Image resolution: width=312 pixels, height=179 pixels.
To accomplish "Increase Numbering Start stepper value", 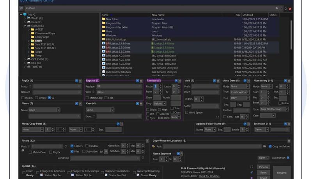I will pyautogui.click(x=268, y=91).
